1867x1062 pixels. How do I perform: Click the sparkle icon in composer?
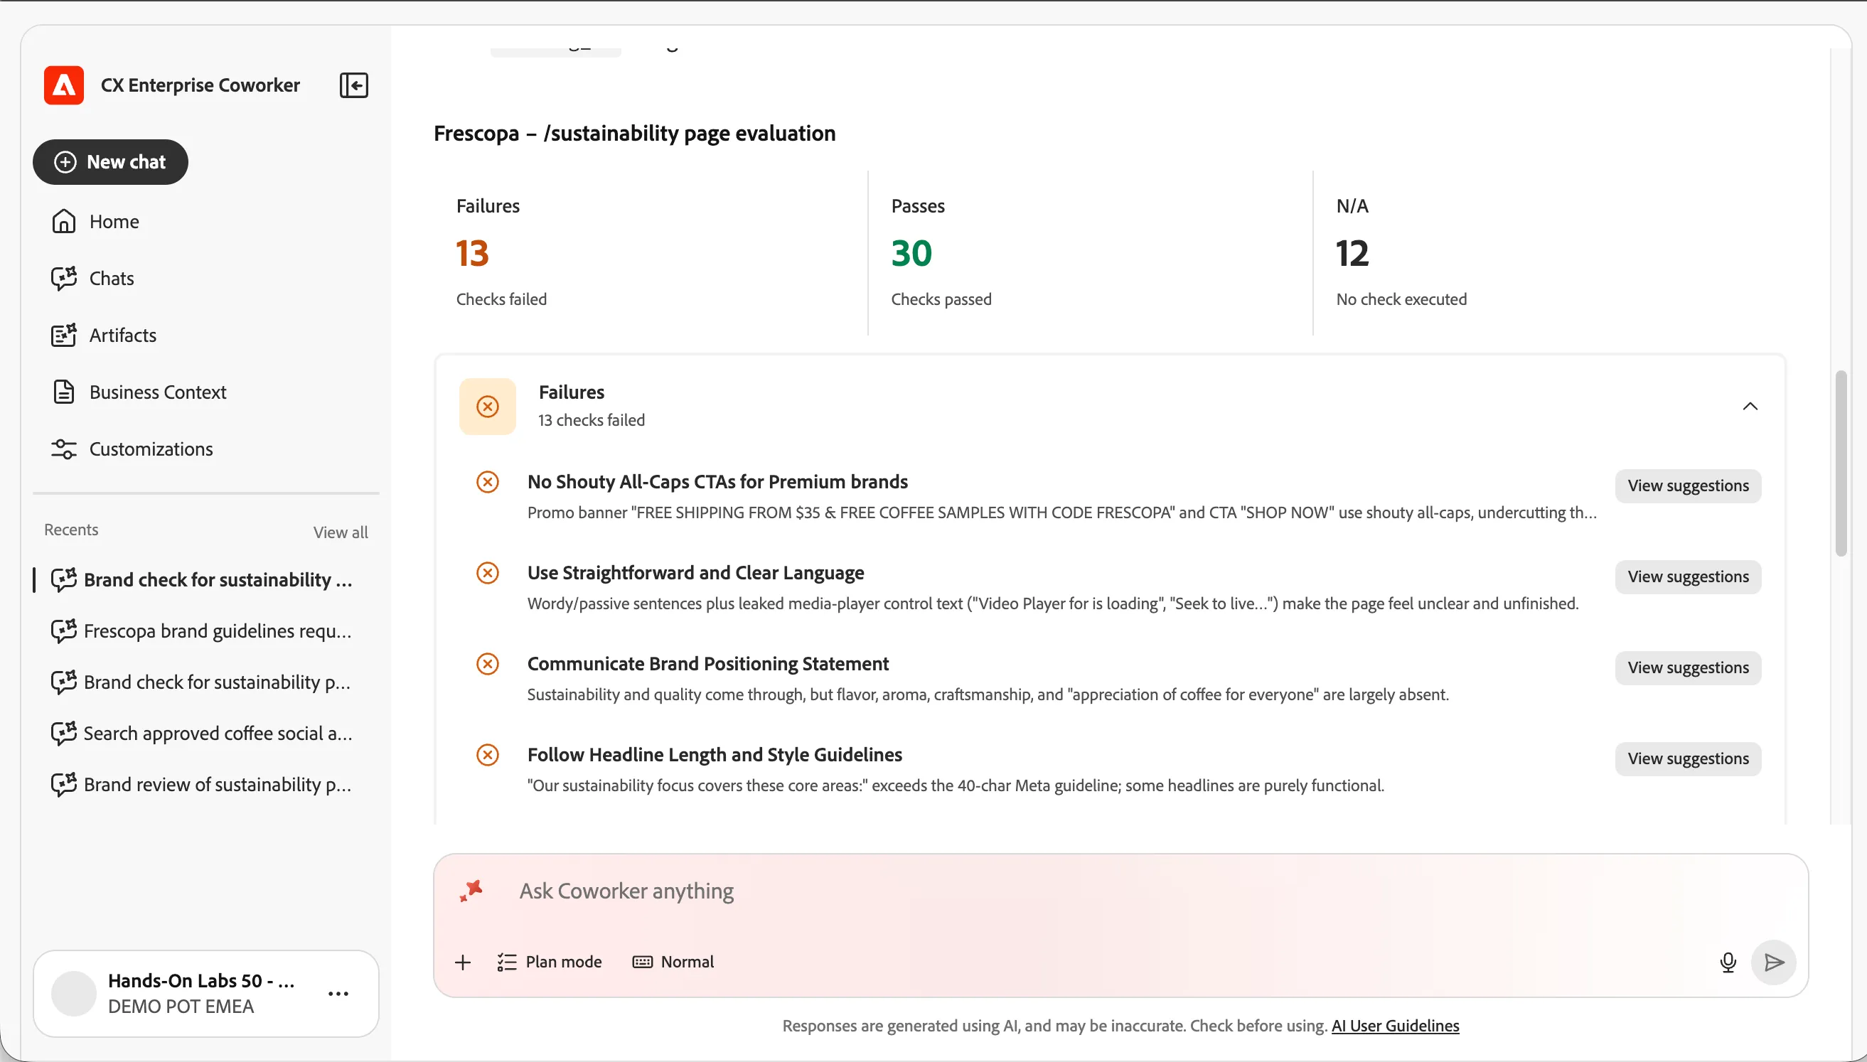click(471, 891)
